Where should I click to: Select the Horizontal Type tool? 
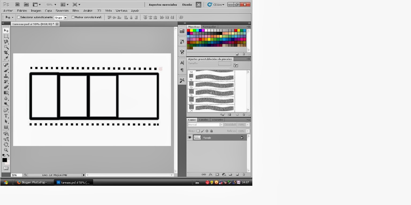point(6,116)
